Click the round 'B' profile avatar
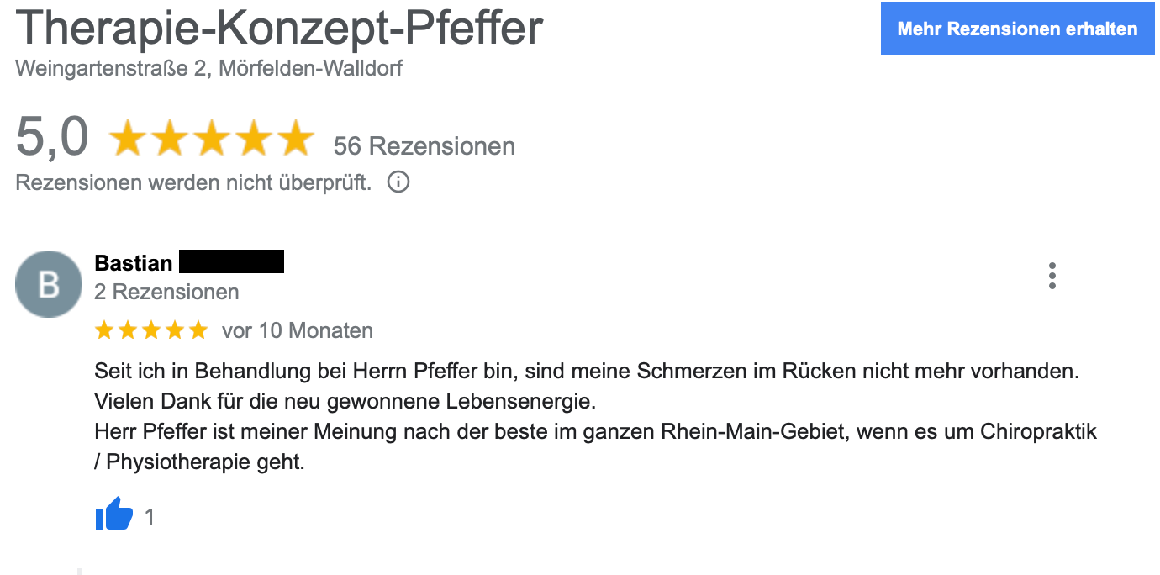Image resolution: width=1160 pixels, height=575 pixels. pos(49,284)
